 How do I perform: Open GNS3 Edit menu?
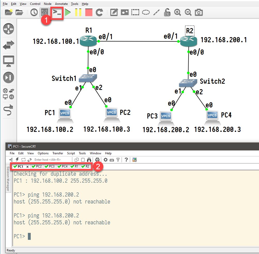13,4
